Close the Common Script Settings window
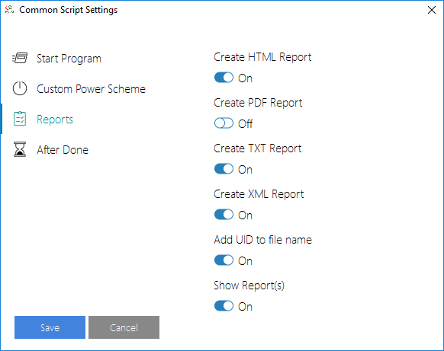The height and width of the screenshot is (351, 444). [x=432, y=10]
